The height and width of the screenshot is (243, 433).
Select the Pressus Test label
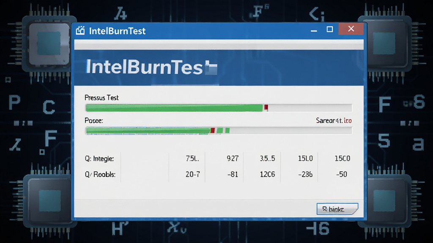101,98
